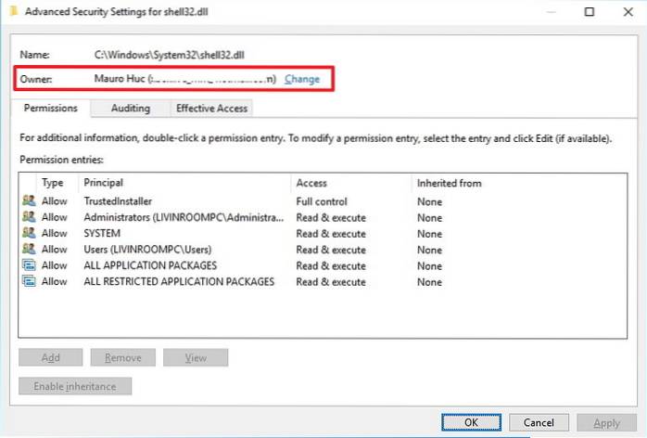This screenshot has height=438, width=647.
Task: Click Allow type in the SYSTEM row
Action: click(54, 234)
